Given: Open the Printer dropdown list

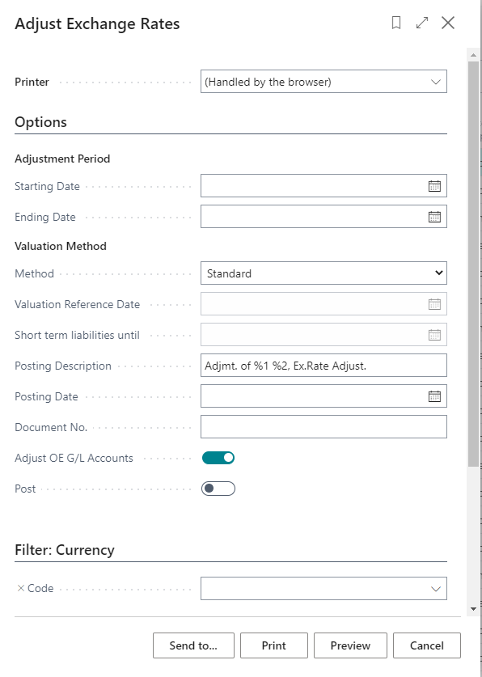Looking at the screenshot, I should click(323, 82).
